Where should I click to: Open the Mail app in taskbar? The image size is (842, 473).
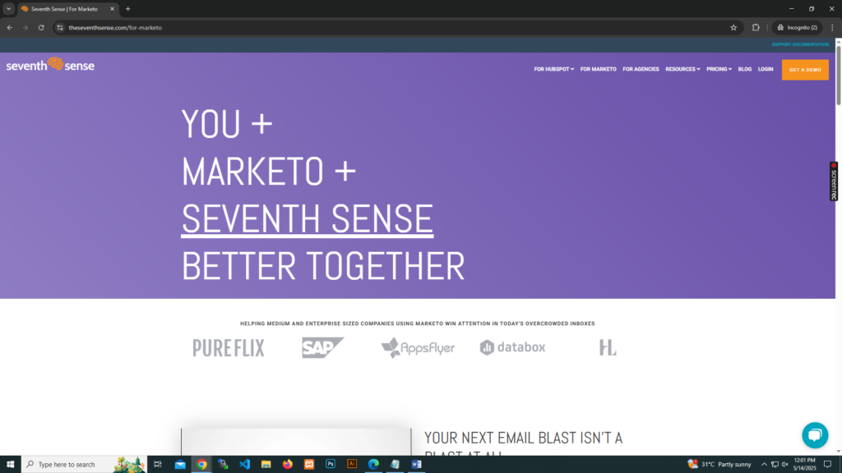coord(180,465)
